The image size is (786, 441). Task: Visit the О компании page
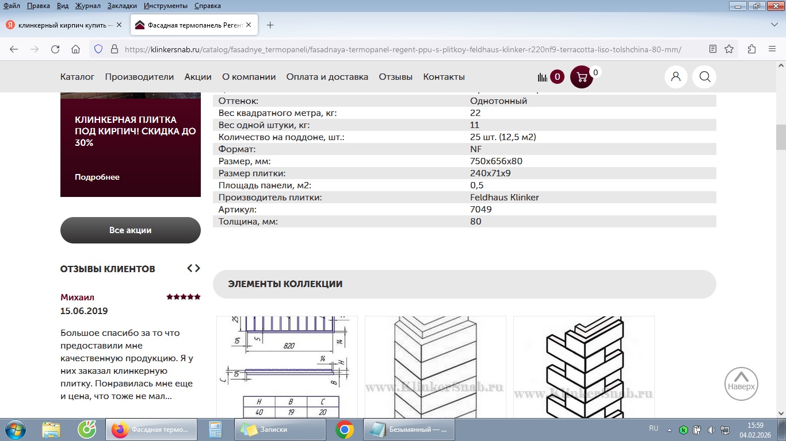coord(249,77)
